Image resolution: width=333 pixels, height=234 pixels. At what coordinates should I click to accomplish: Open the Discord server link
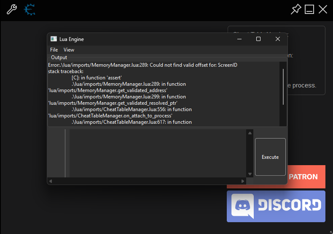point(276,206)
